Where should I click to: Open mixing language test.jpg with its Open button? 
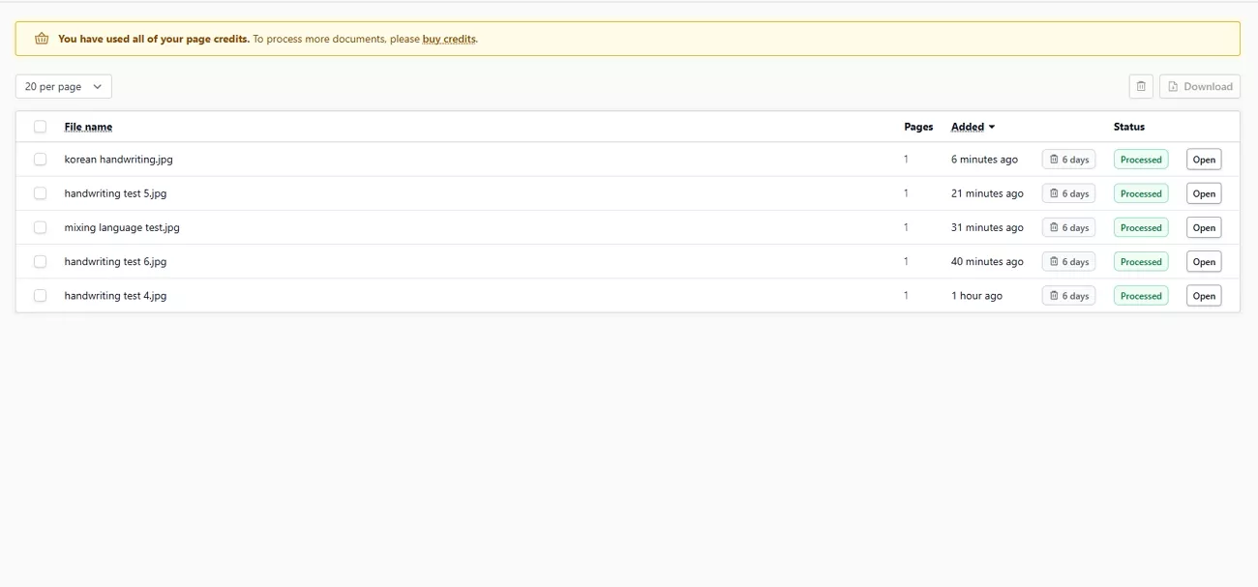pos(1204,227)
